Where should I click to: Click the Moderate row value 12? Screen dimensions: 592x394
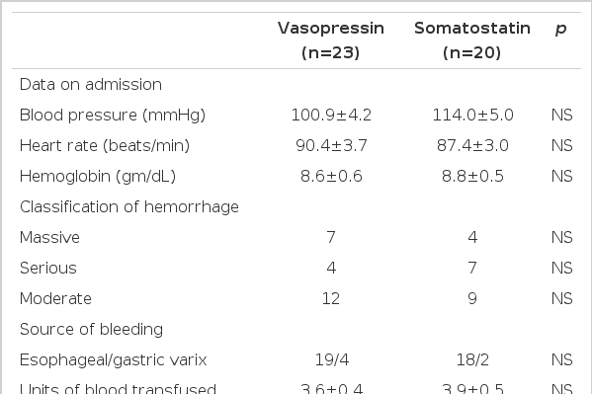[331, 298]
